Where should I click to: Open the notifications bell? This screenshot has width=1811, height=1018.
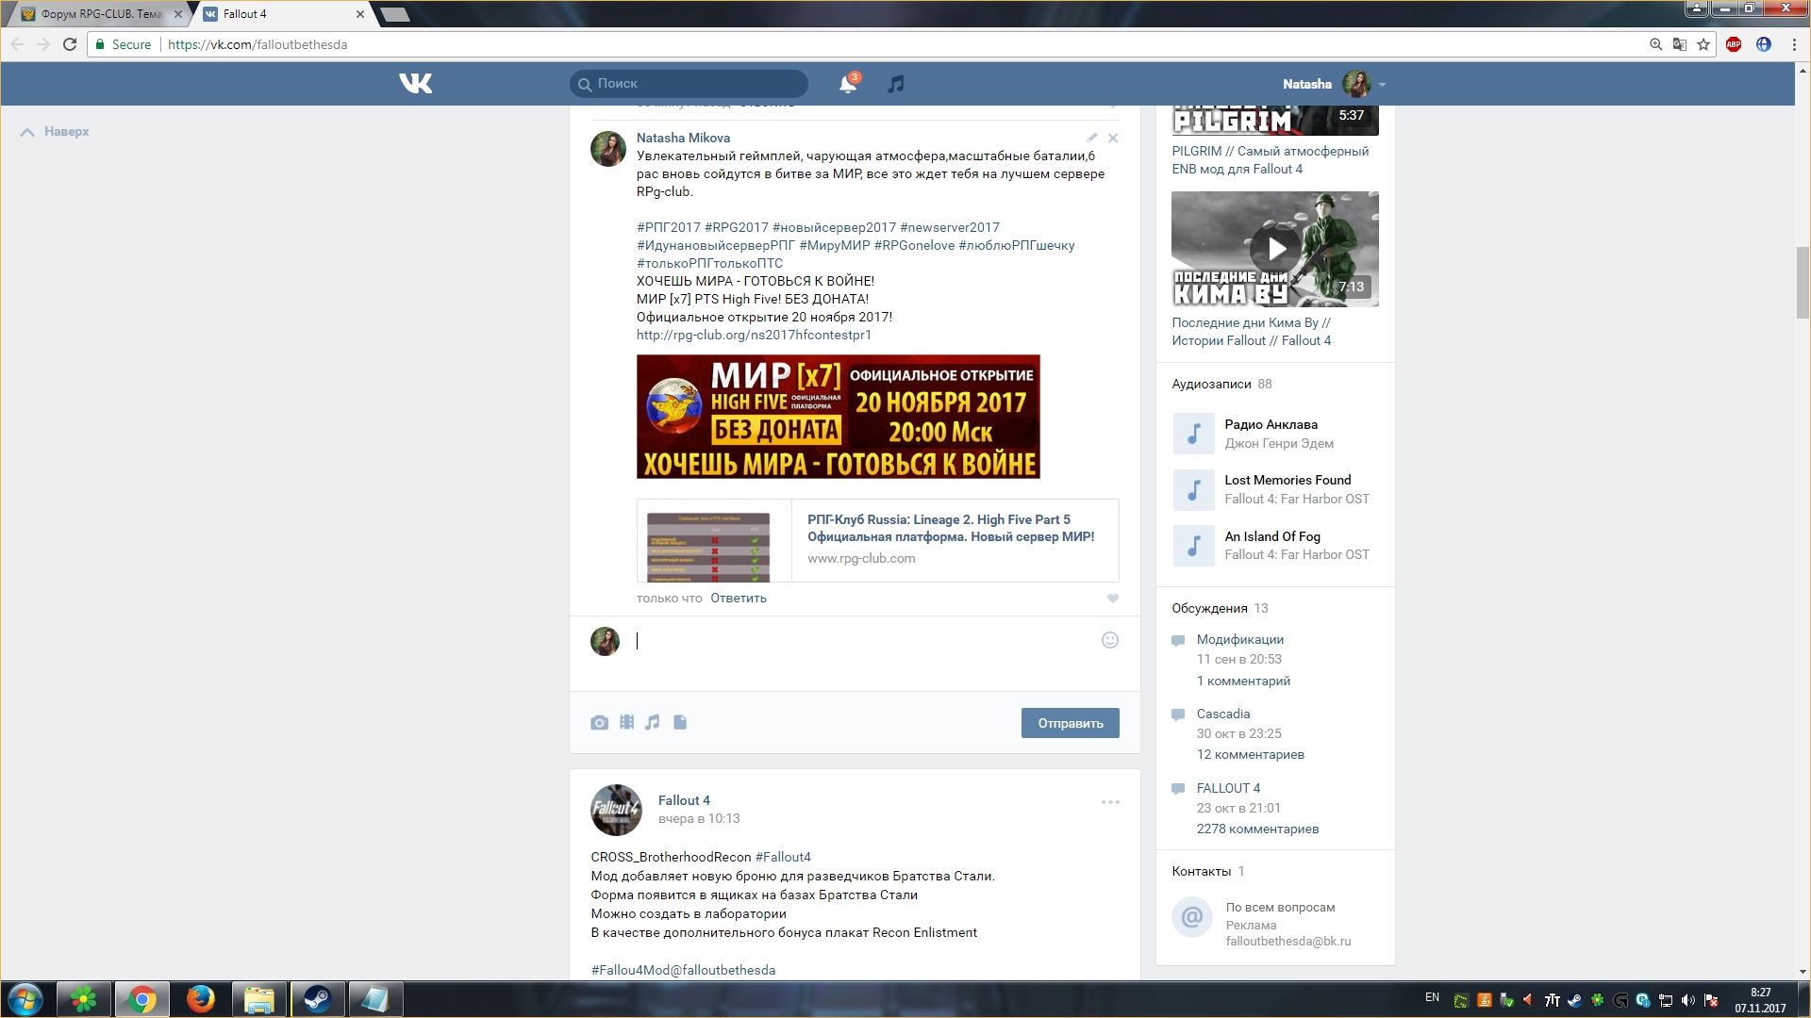[x=847, y=84]
